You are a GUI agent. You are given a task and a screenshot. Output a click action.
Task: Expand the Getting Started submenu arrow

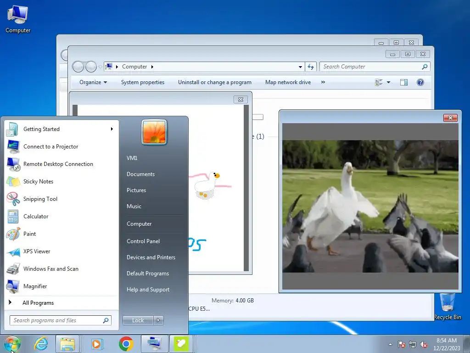(112, 129)
